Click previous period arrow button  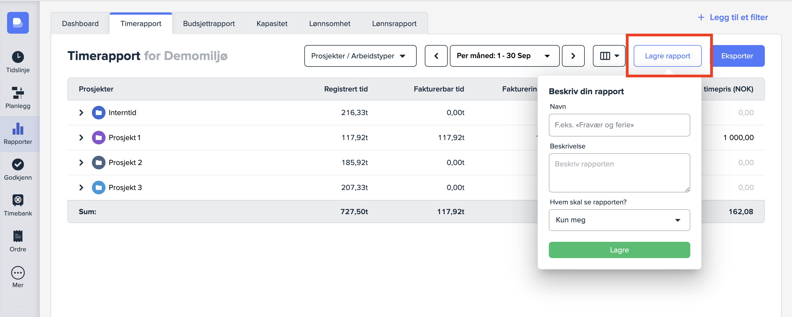coord(436,56)
